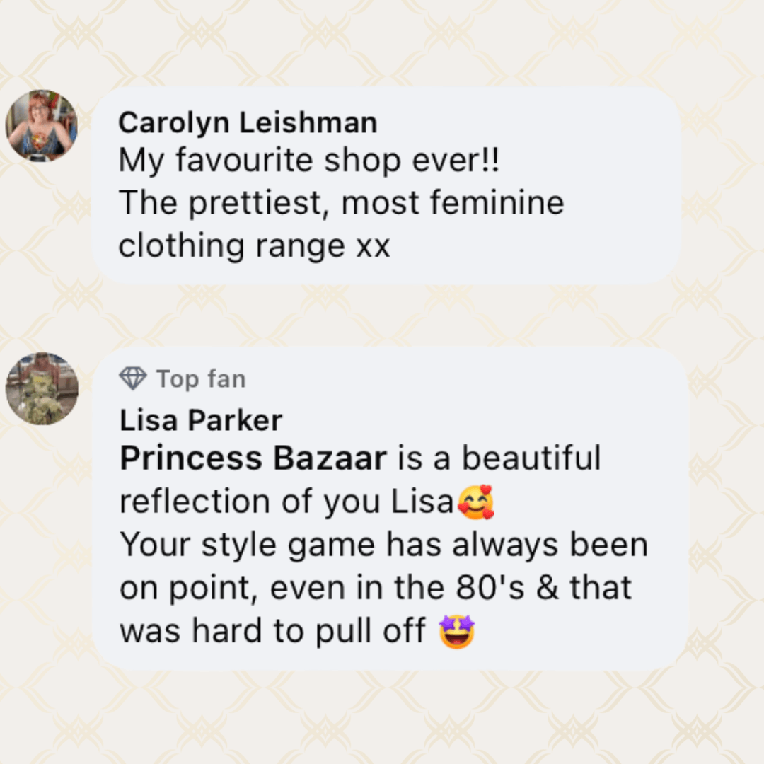The height and width of the screenshot is (764, 764).
Task: Click the star-struck emoji after 'pull off'
Action: click(457, 632)
